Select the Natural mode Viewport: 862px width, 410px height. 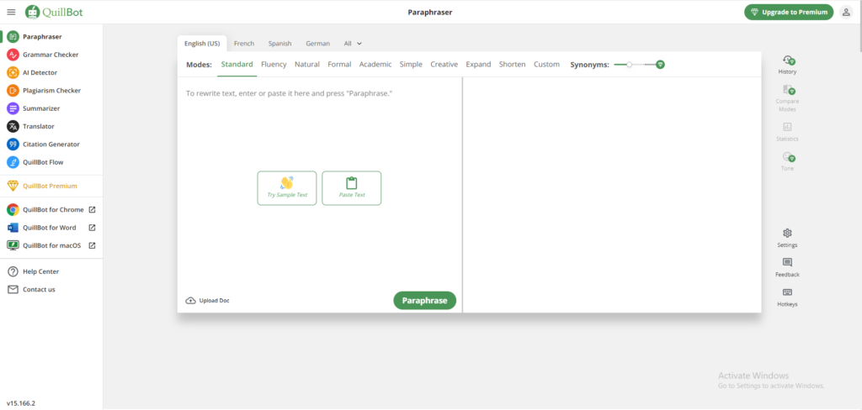(x=306, y=64)
